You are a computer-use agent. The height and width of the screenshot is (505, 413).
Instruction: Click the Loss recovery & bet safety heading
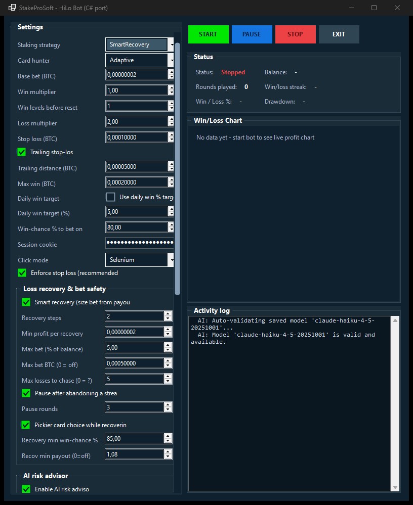(64, 289)
